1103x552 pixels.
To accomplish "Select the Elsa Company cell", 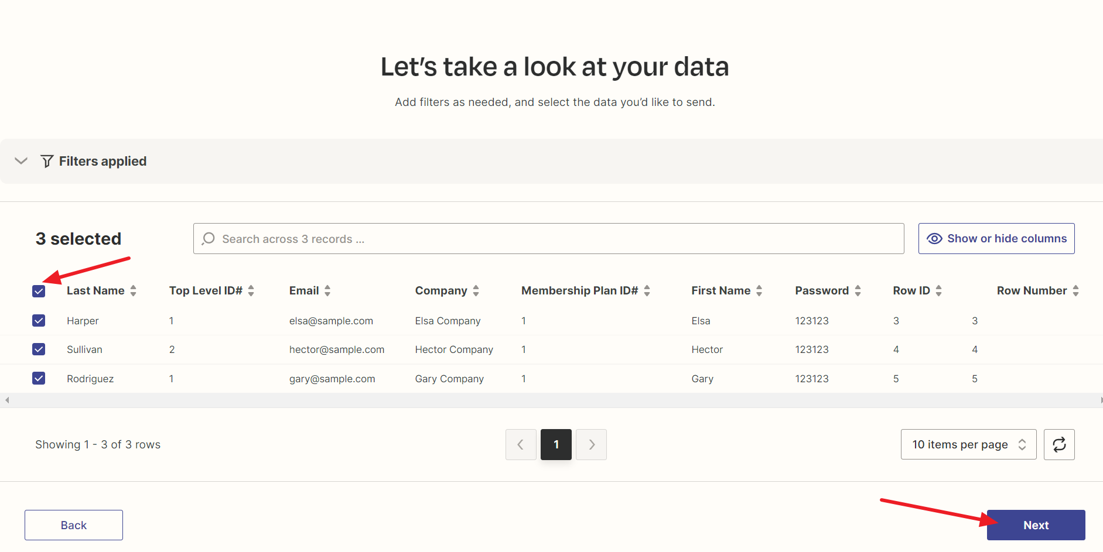I will (x=448, y=321).
